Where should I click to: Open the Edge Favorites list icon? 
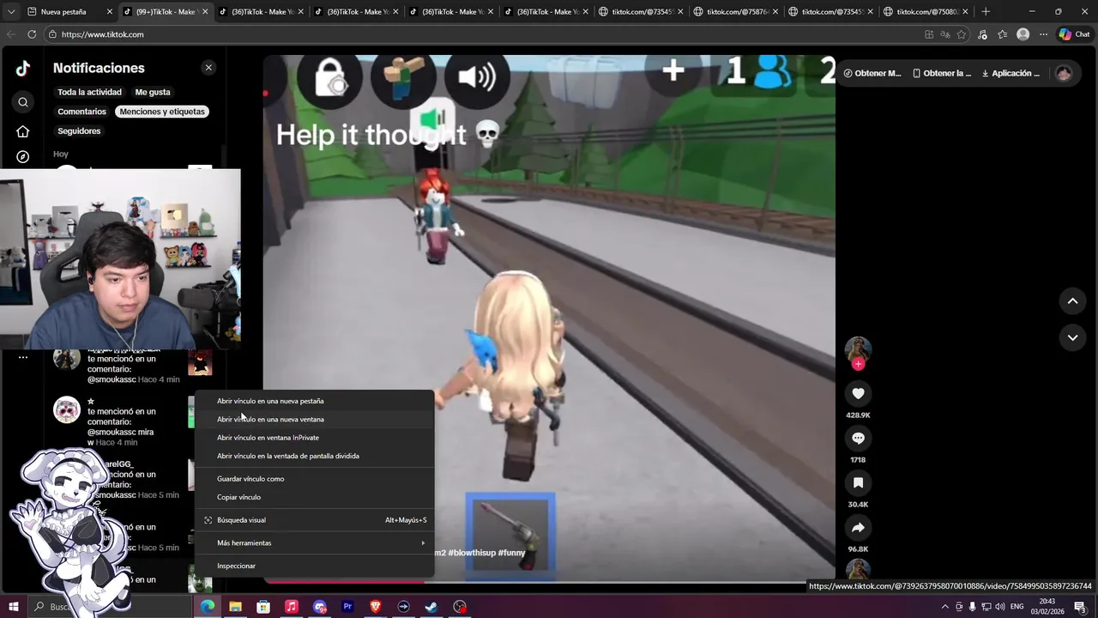(1002, 34)
